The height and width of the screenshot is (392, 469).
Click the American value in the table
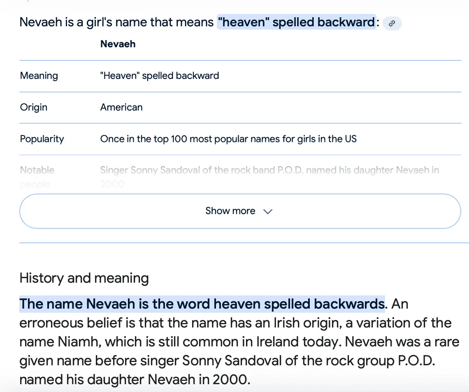click(x=121, y=107)
